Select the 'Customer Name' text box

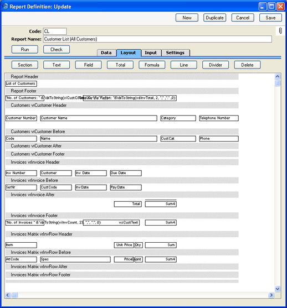point(99,118)
